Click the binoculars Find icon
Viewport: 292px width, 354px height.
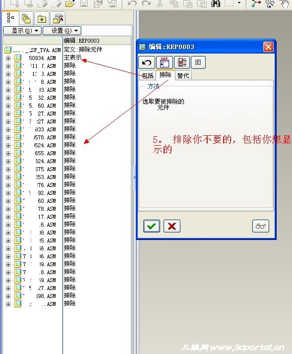[216, 3]
